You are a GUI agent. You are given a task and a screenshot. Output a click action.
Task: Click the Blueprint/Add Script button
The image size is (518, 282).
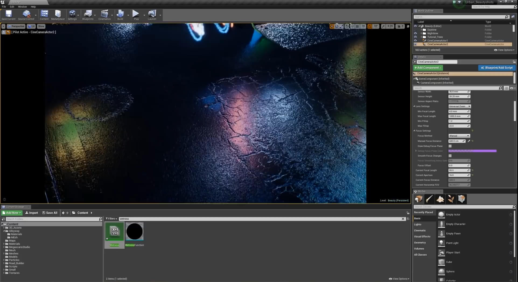pos(497,68)
